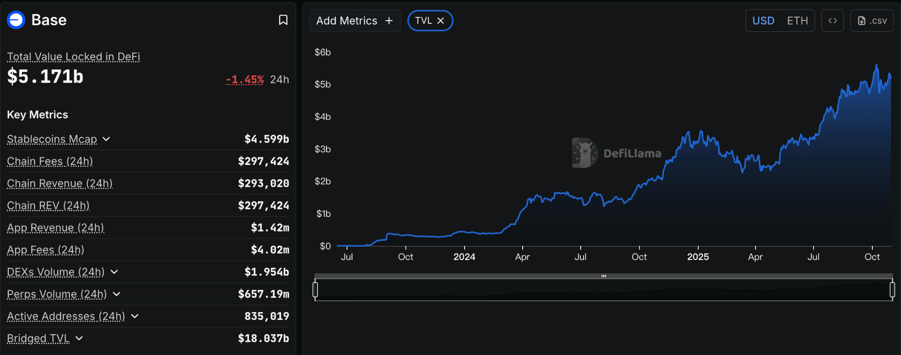Expand the DEXs Volume (24h) chevron
Screen dimensions: 901x355
pos(114,272)
